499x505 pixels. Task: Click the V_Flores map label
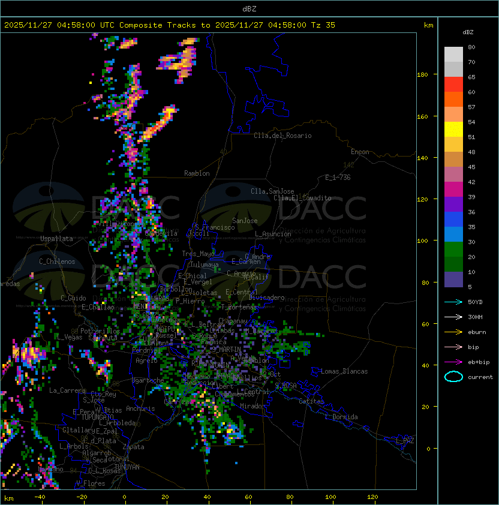(x=91, y=483)
